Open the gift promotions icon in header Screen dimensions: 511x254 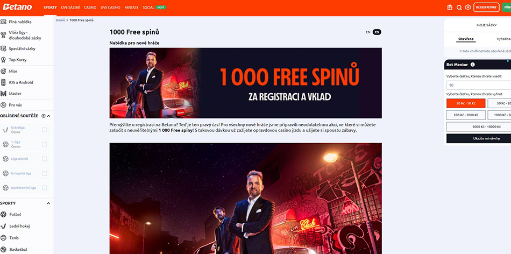click(x=450, y=8)
